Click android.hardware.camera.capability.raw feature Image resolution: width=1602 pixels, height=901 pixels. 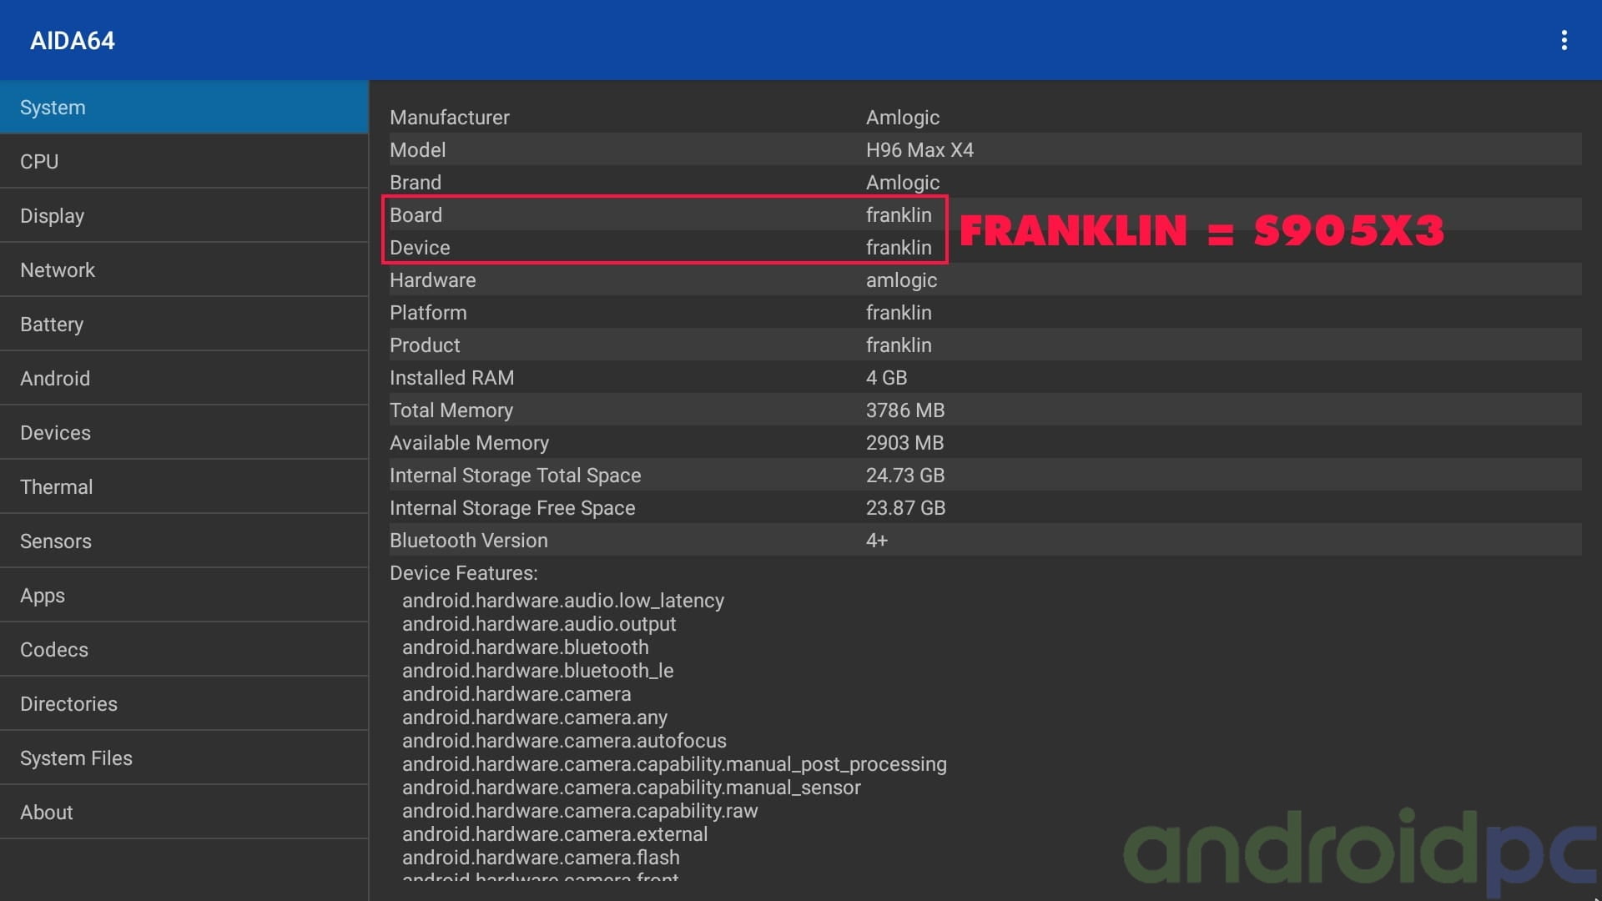point(580,811)
